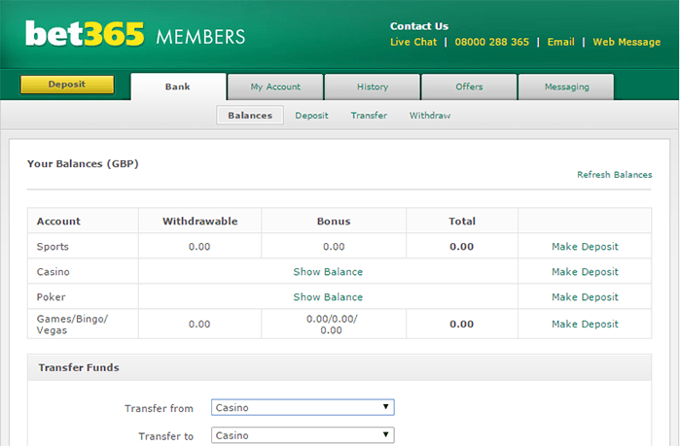Open the Transfer from dropdown

point(303,407)
